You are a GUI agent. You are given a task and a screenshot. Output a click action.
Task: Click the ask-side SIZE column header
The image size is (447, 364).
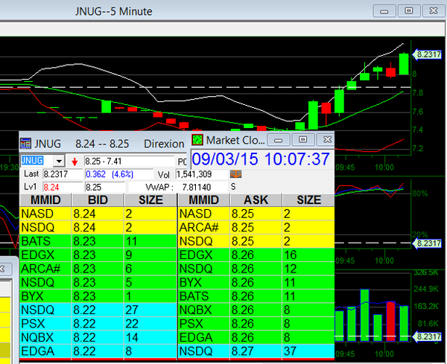(307, 200)
